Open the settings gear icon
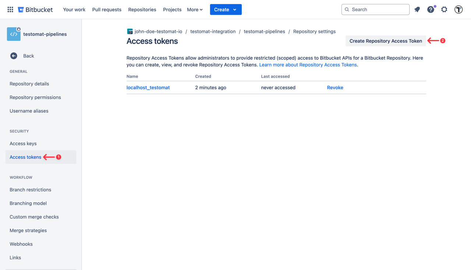This screenshot has width=471, height=270. coord(444,10)
